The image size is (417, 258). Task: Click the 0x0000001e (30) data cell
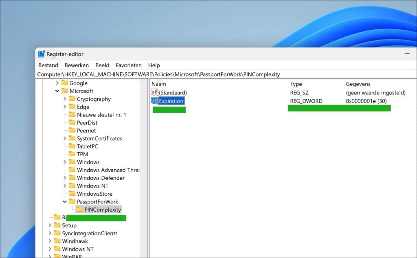point(366,101)
